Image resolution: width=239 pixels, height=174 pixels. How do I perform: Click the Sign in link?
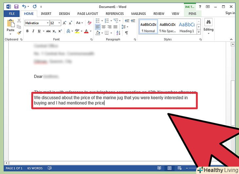click(x=230, y=13)
